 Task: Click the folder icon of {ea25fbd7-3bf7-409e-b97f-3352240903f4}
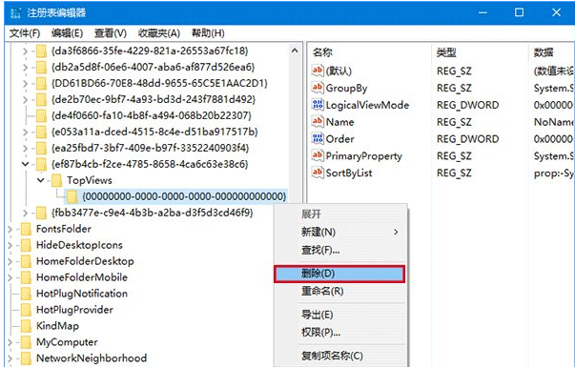41,148
